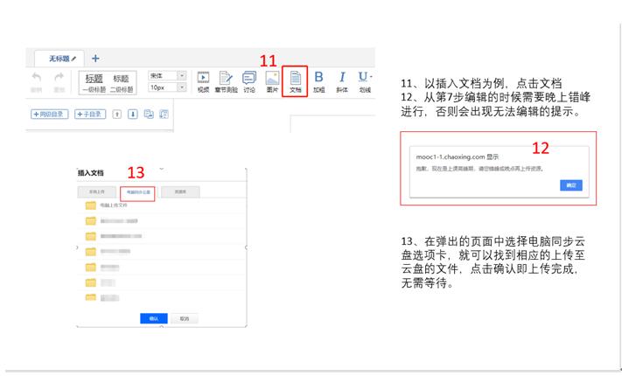
Task: Open the 章节测验 chapter quiz tool
Action: [226, 80]
